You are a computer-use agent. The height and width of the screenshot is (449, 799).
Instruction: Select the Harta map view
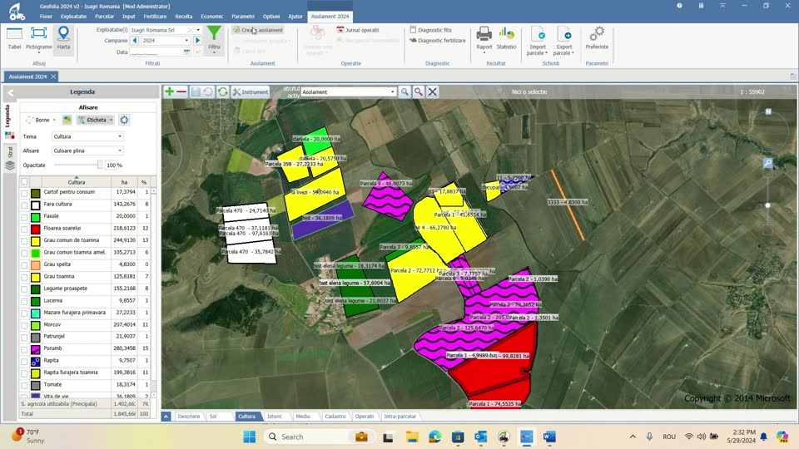pyautogui.click(x=63, y=39)
